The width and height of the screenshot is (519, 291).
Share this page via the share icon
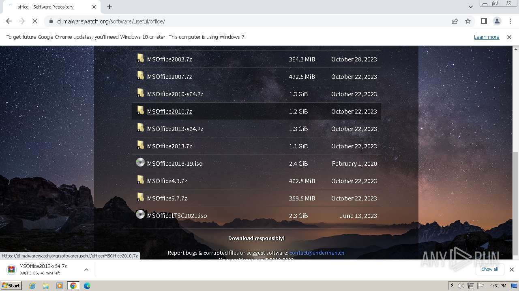pos(455,21)
